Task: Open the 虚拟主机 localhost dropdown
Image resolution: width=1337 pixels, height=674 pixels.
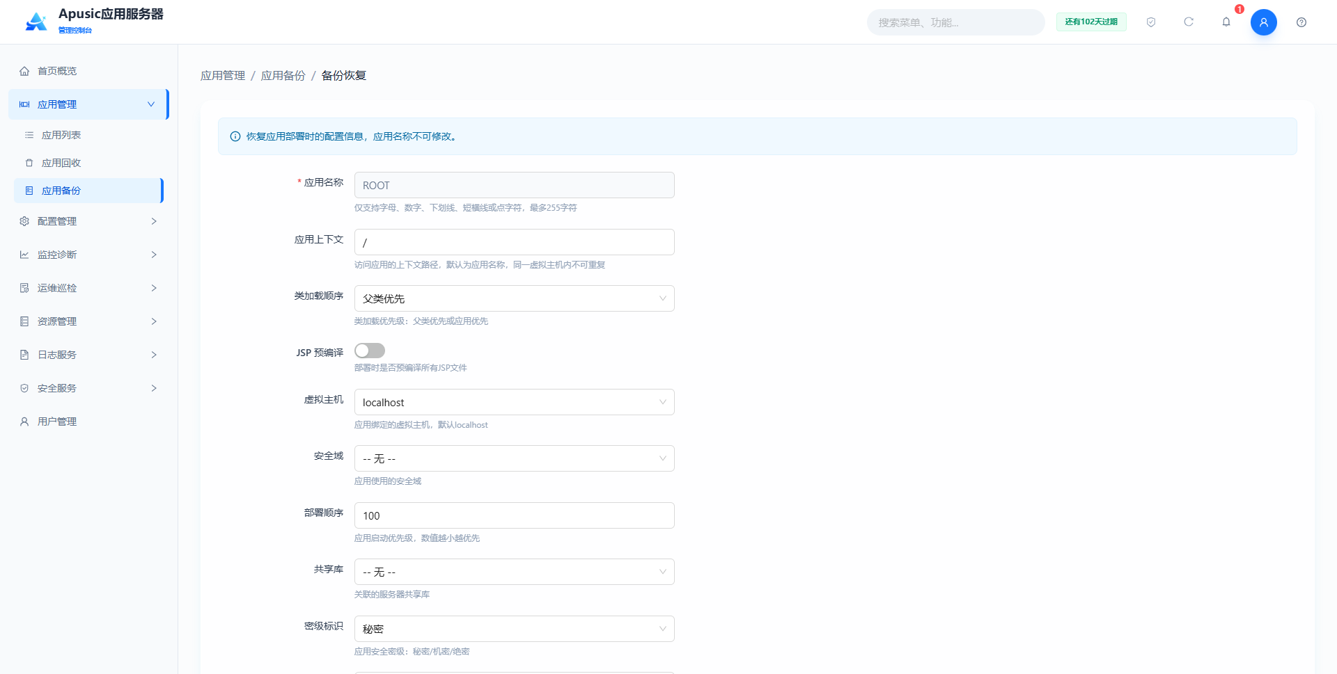Action: 515,402
